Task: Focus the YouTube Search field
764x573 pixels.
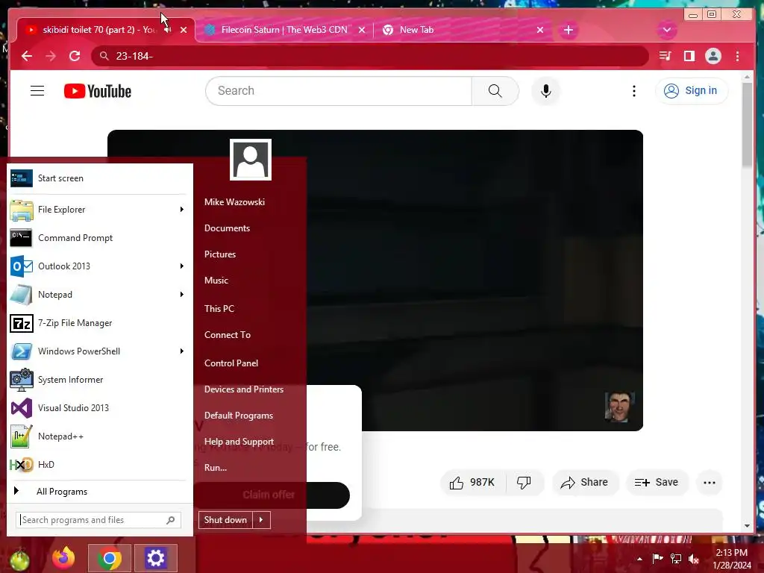Action: [339, 90]
